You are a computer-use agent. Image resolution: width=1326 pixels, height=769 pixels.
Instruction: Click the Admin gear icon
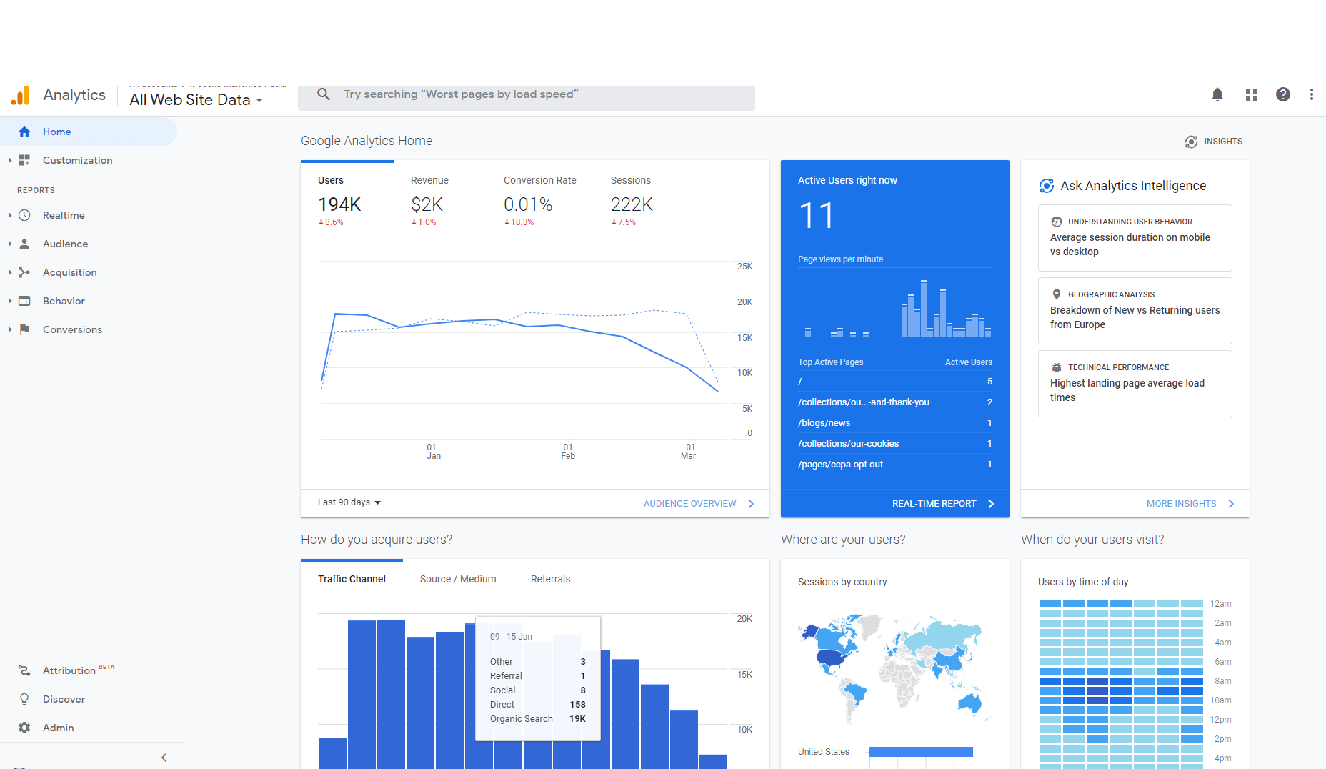[24, 728]
